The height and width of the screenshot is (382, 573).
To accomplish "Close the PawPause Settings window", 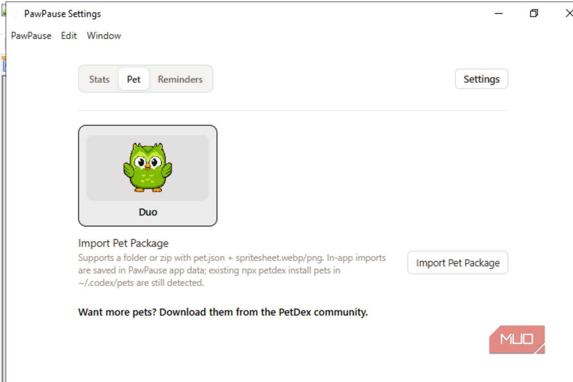I will (568, 14).
